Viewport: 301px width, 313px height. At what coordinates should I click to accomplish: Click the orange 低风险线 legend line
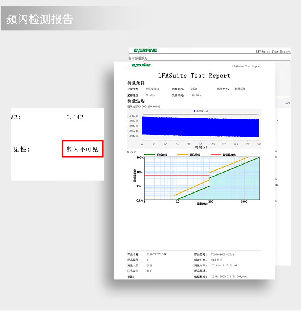pos(183,155)
